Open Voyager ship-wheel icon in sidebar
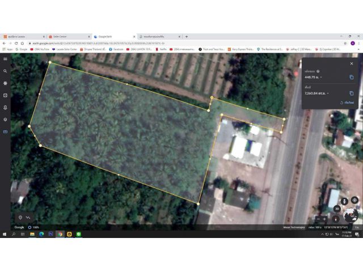Screen dimensions: 363x272 click(x=5, y=83)
